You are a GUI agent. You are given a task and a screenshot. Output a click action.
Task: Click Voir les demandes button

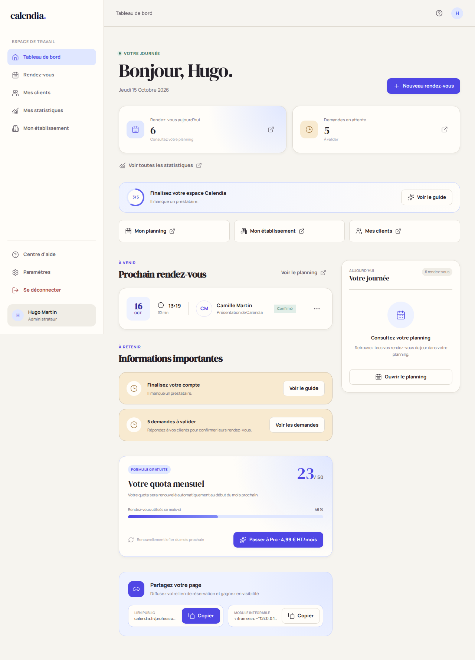(297, 425)
